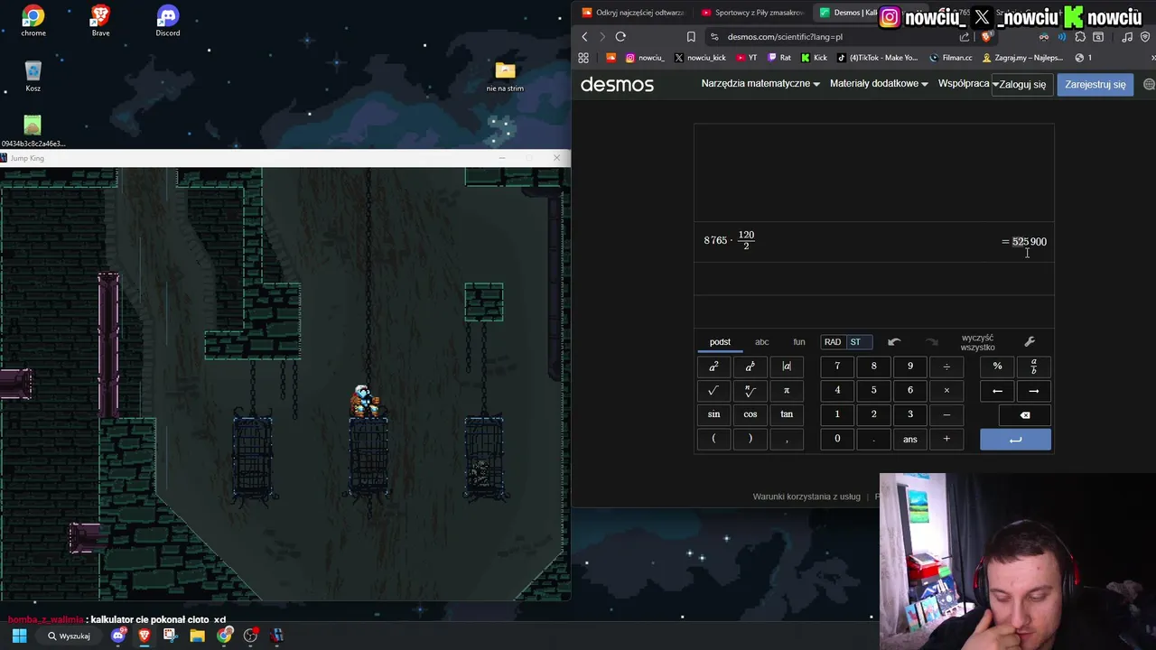Click the sin function key
Image resolution: width=1156 pixels, height=650 pixels.
[713, 414]
